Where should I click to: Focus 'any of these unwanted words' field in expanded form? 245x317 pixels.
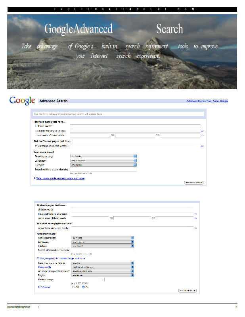132,228
